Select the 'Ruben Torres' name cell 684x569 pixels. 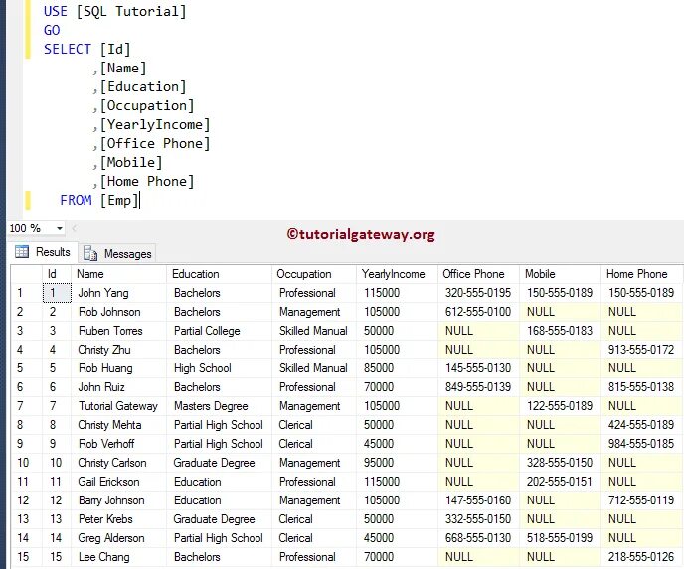(x=118, y=331)
